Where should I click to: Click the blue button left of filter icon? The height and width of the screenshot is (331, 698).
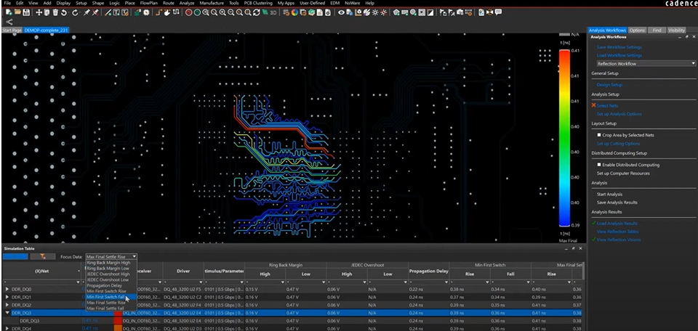pos(15,256)
